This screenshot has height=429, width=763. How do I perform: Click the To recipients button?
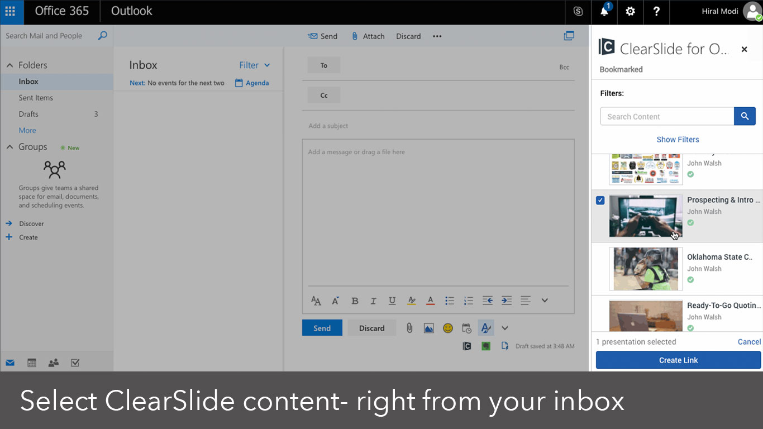pos(324,65)
